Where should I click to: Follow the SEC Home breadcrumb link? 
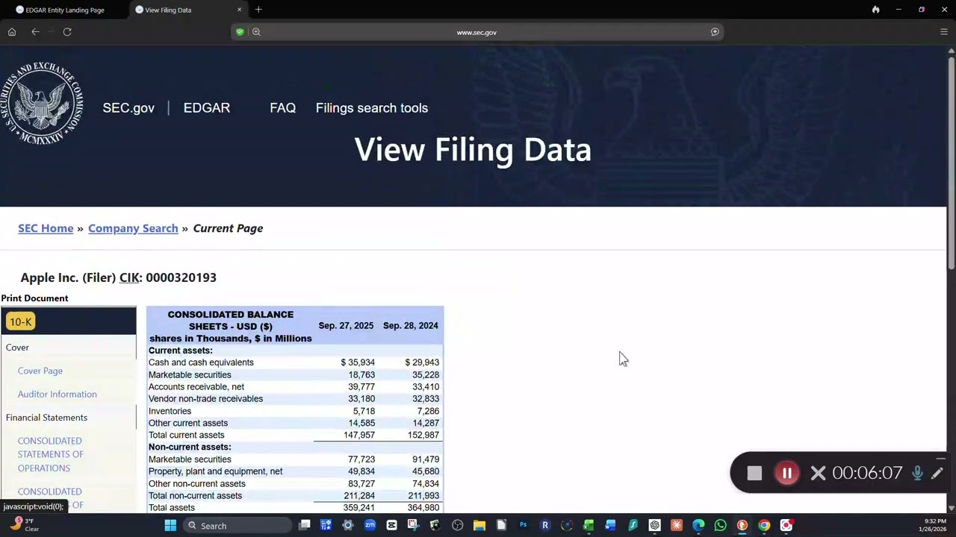[x=46, y=228]
